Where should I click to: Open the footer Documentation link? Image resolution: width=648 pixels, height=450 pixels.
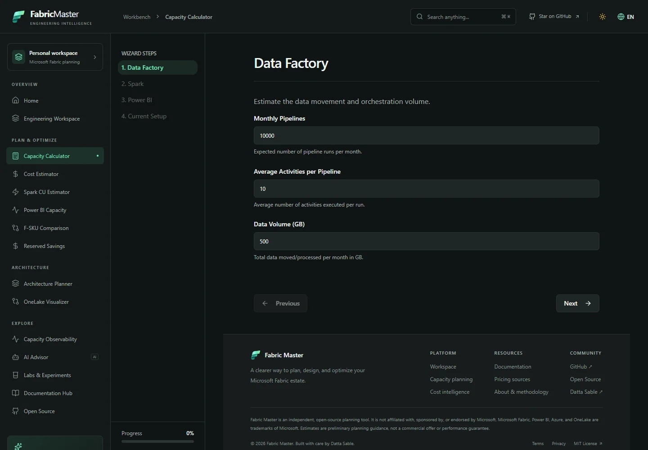click(513, 367)
